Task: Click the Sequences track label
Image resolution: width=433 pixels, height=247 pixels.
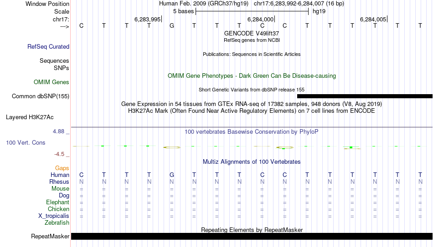Action: pyautogui.click(x=54, y=60)
